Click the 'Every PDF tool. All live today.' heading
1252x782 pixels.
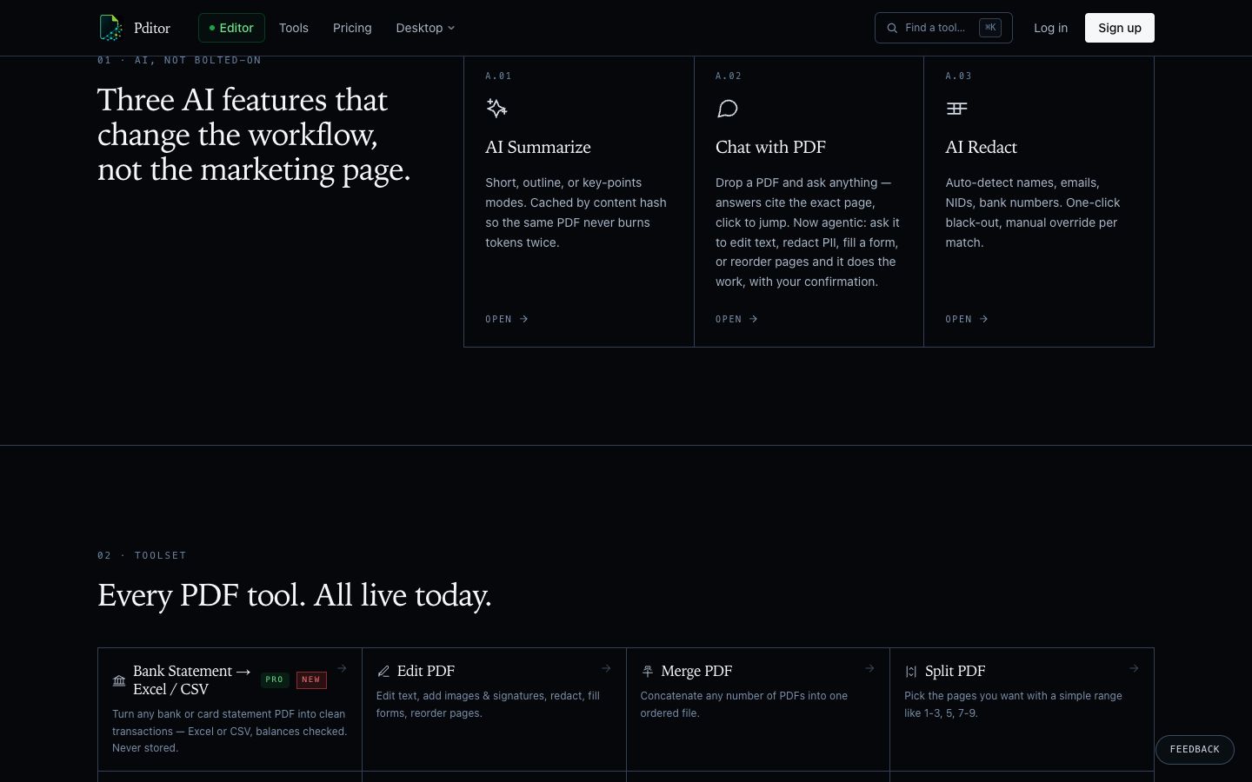click(x=295, y=596)
